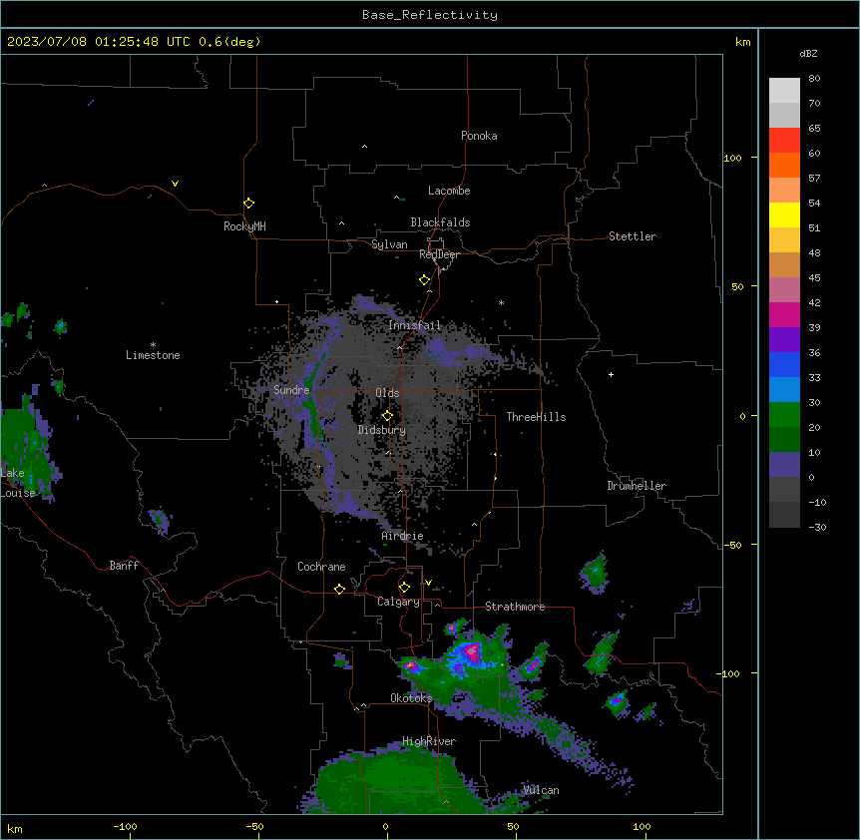Click the white plus marker west of Drumheller region
The width and height of the screenshot is (860, 840).
coord(611,374)
